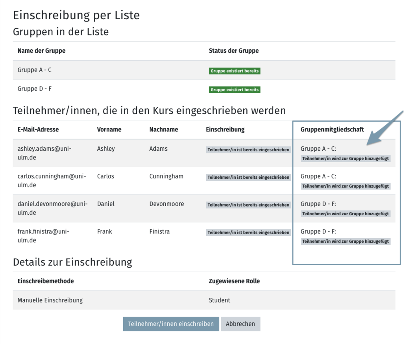Image resolution: width=405 pixels, height=344 pixels.
Task: Select email carlos.cunningham@uni-ulm.de
Action: pos(52,181)
